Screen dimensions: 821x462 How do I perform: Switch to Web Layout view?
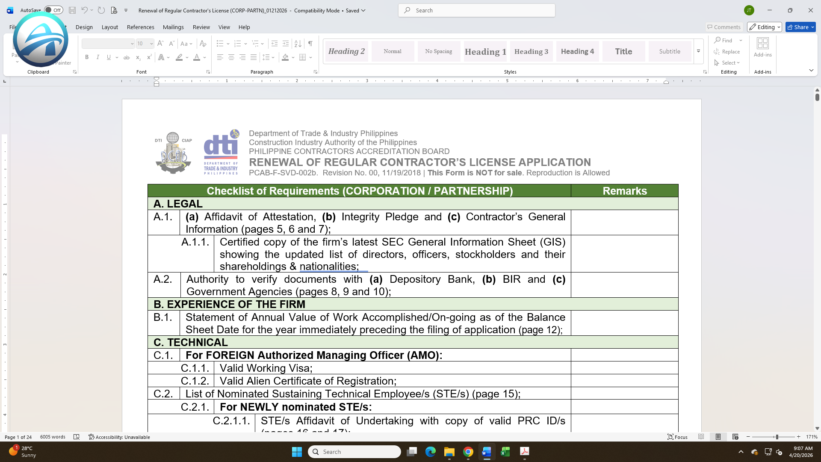pyautogui.click(x=735, y=437)
